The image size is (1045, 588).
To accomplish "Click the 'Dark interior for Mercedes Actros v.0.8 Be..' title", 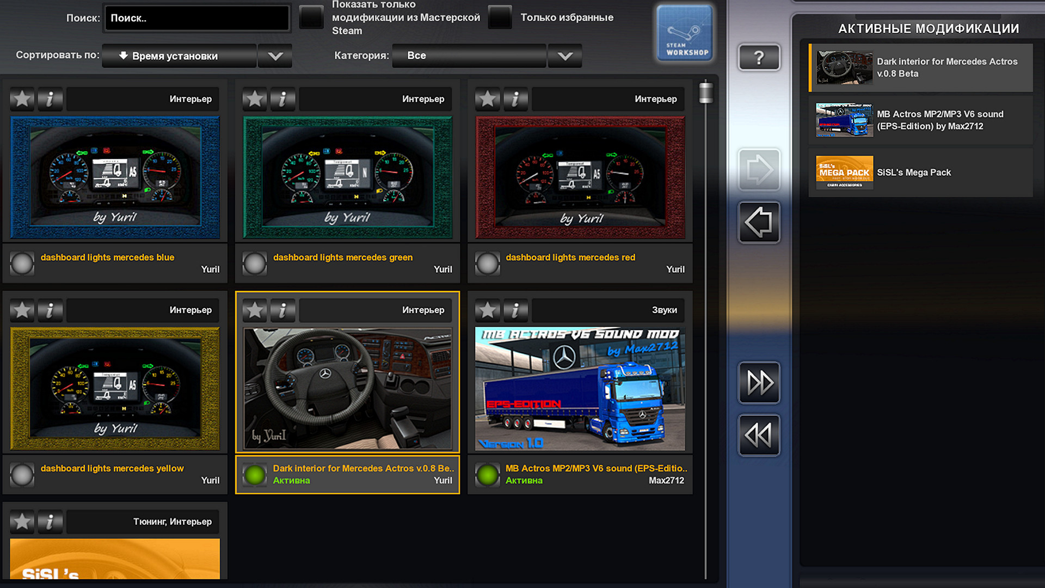I will click(364, 468).
